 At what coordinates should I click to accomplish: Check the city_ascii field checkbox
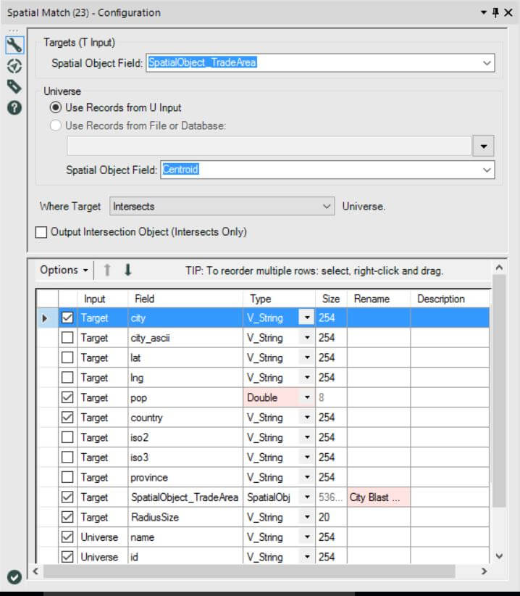67,338
